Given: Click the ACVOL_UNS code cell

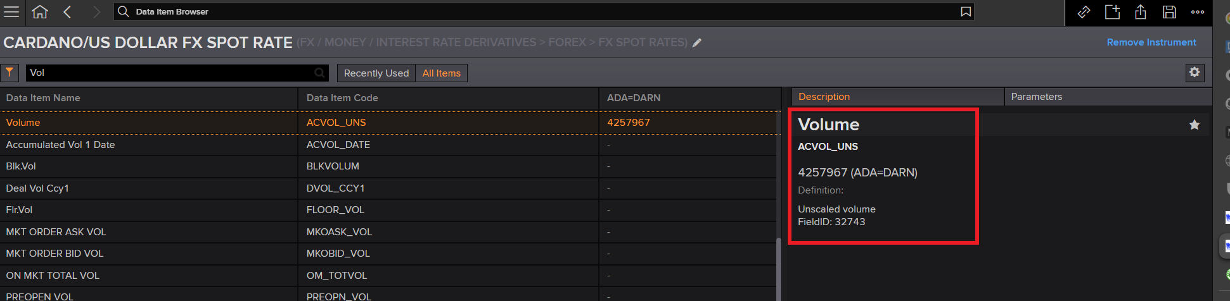Looking at the screenshot, I should (x=449, y=123).
